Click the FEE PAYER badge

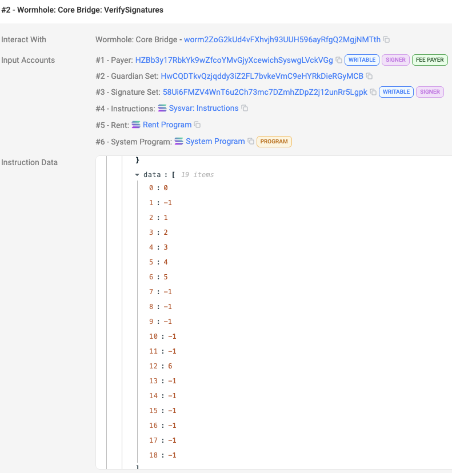(430, 60)
